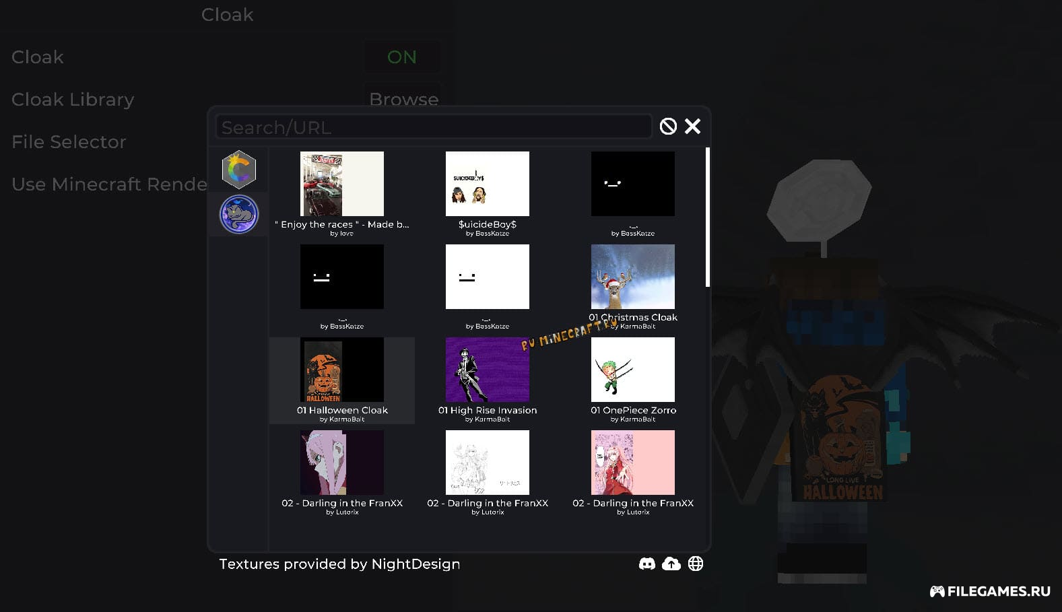Select the white-background face cloak by BassKatze
Image resolution: width=1062 pixels, height=612 pixels.
(488, 277)
